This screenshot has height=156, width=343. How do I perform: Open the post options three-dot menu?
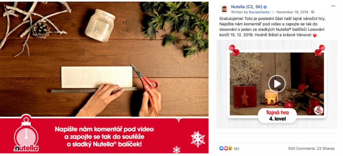point(333,6)
